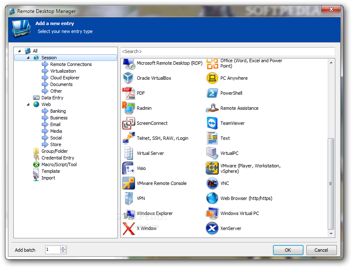Focus the Search field

click(x=228, y=51)
